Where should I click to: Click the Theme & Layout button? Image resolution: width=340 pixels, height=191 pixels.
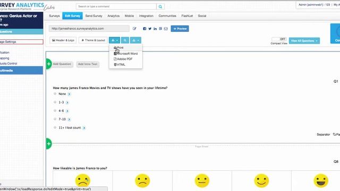point(93,40)
